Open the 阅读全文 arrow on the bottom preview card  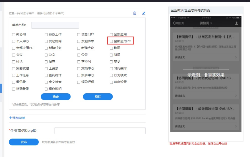236,126
